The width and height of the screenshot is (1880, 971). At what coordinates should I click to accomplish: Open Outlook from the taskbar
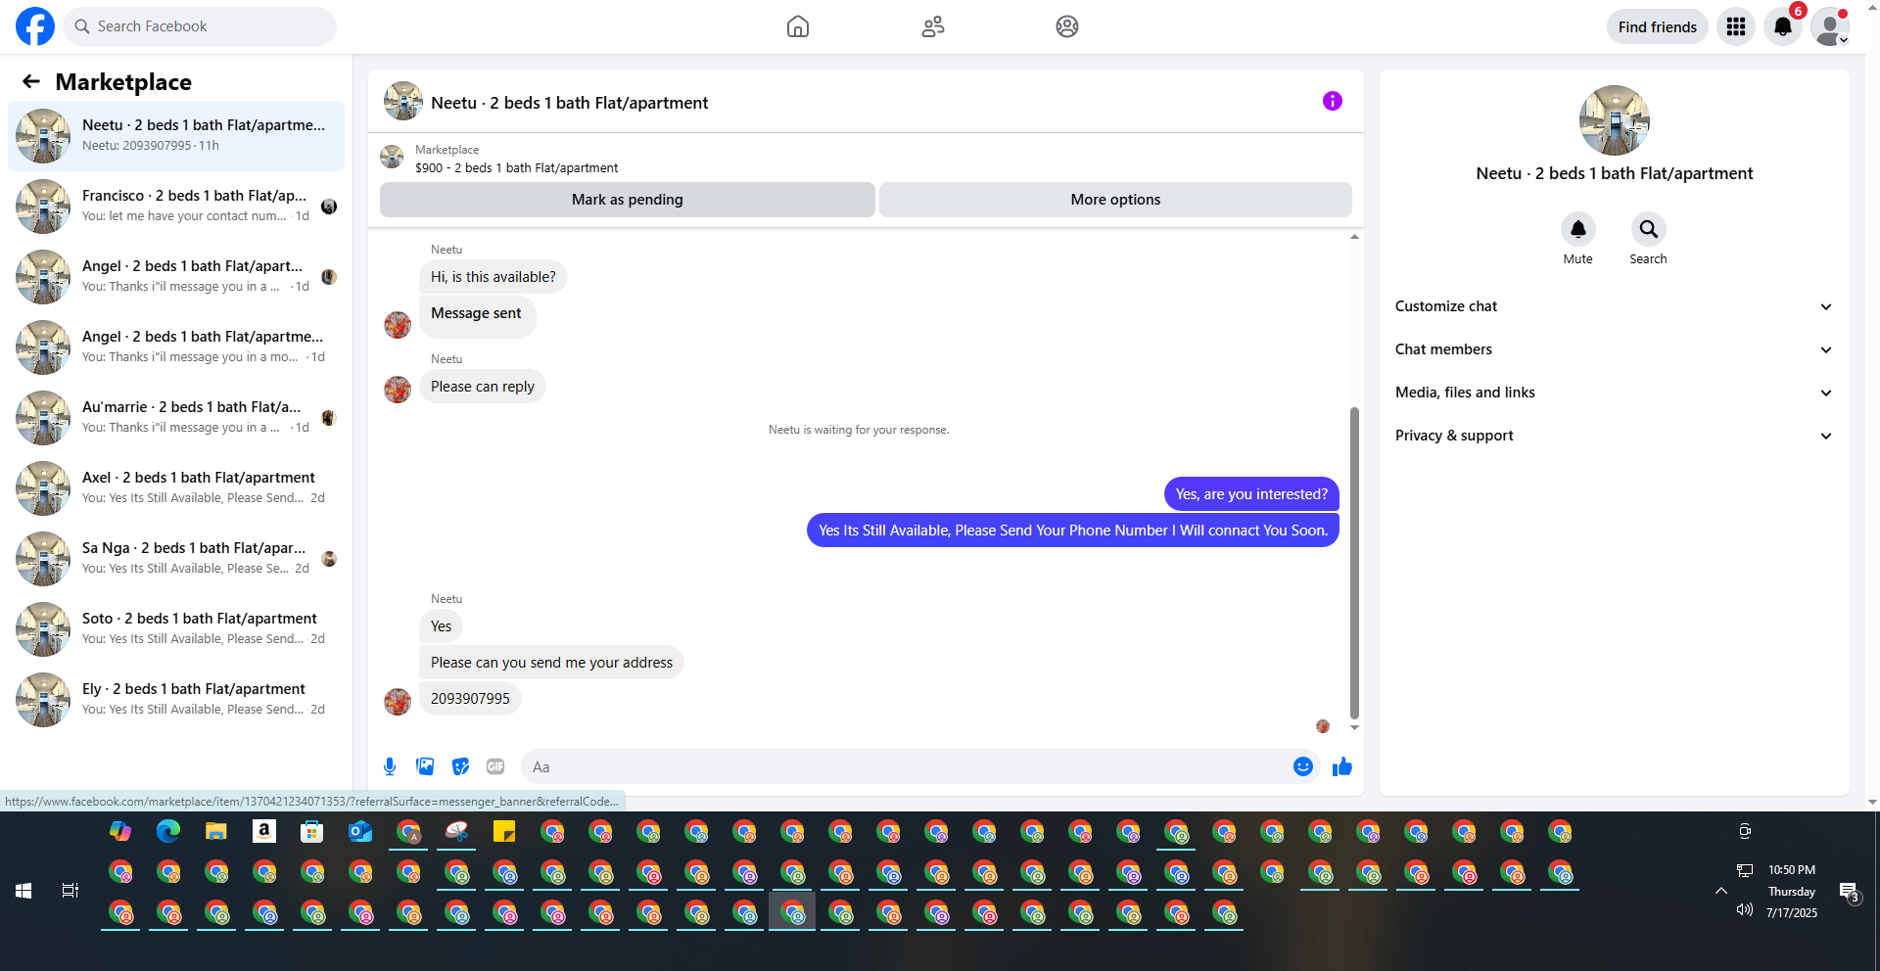pos(360,832)
